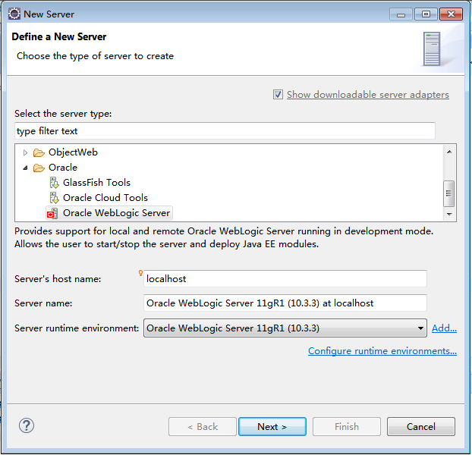Select Oracle WebLogic Server entry
The image size is (472, 455).
point(117,213)
